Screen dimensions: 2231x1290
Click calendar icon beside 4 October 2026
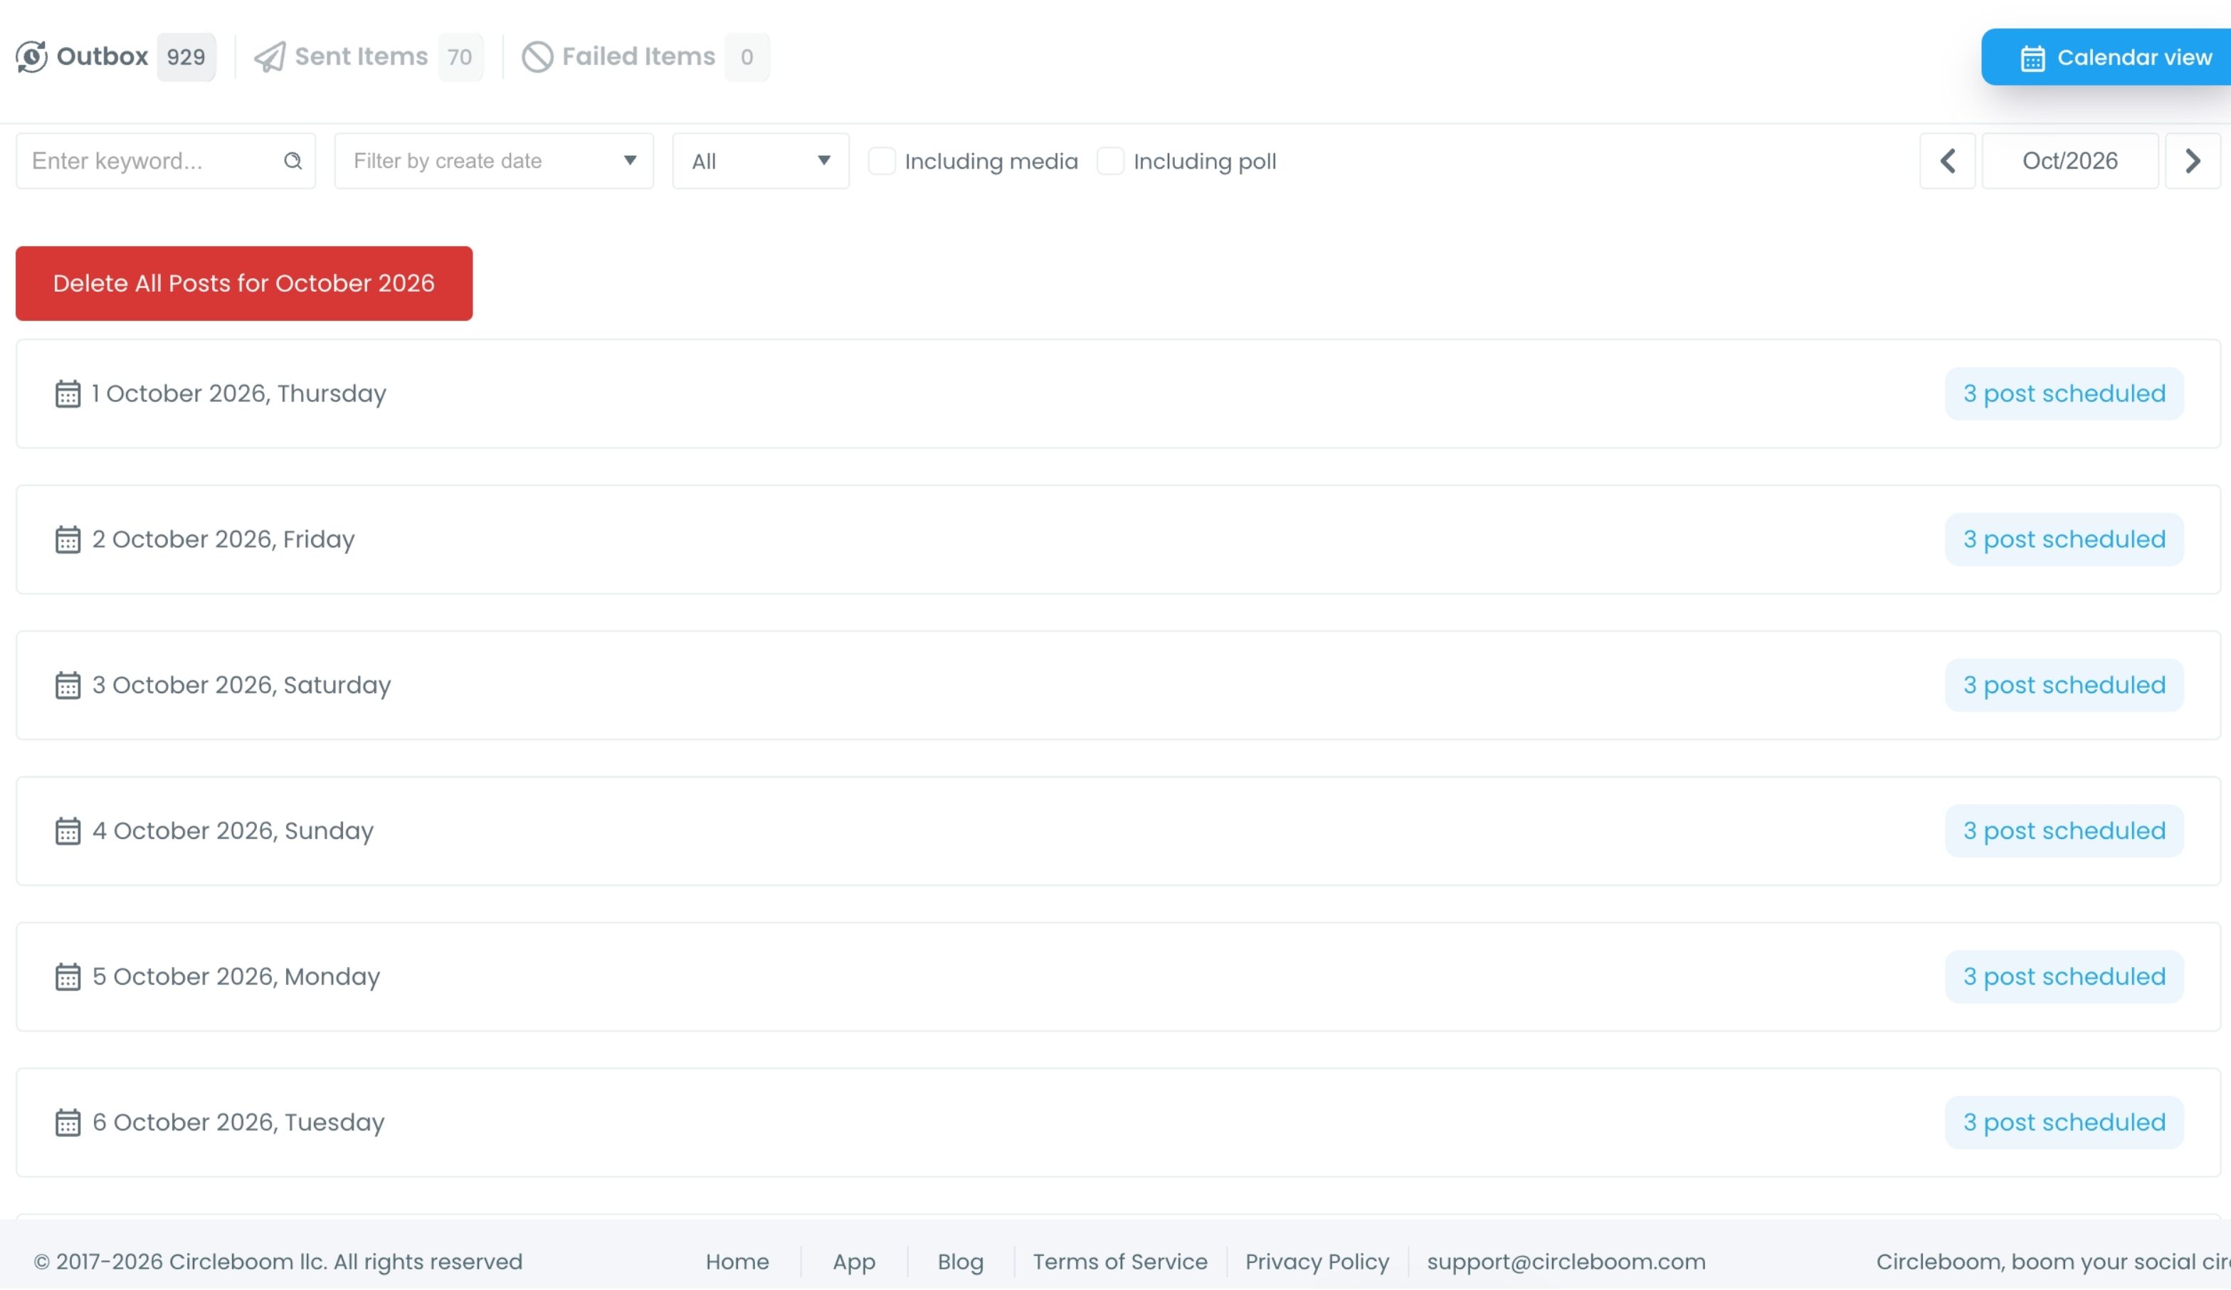point(68,831)
